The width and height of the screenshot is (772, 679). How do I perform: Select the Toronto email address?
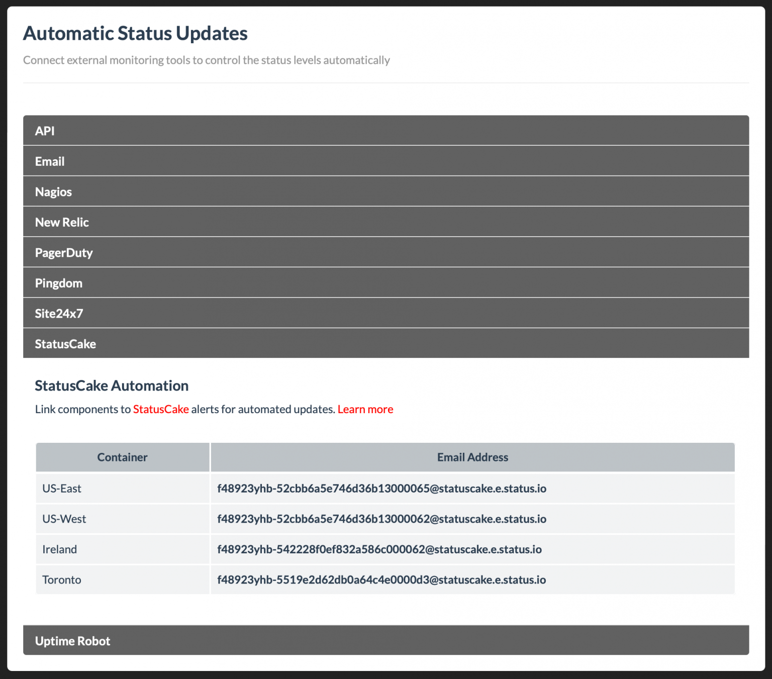click(x=381, y=579)
